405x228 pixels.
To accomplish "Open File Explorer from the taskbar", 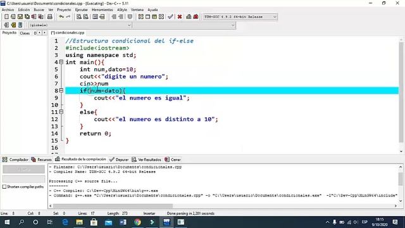I will coord(79,222).
